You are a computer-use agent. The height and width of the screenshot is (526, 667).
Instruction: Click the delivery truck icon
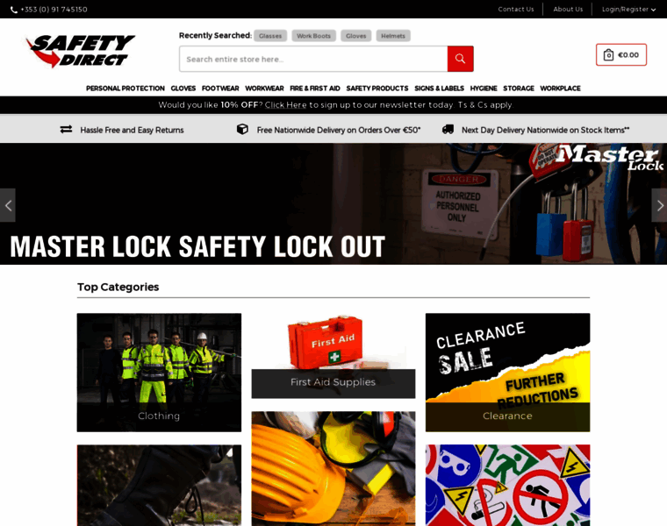[x=448, y=129]
